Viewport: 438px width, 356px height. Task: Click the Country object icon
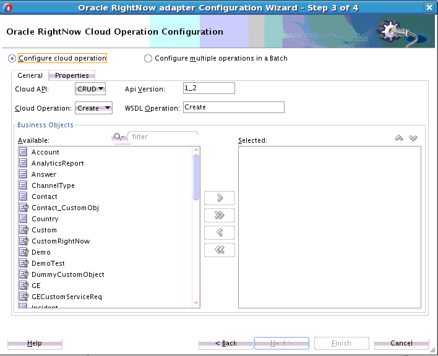click(23, 219)
